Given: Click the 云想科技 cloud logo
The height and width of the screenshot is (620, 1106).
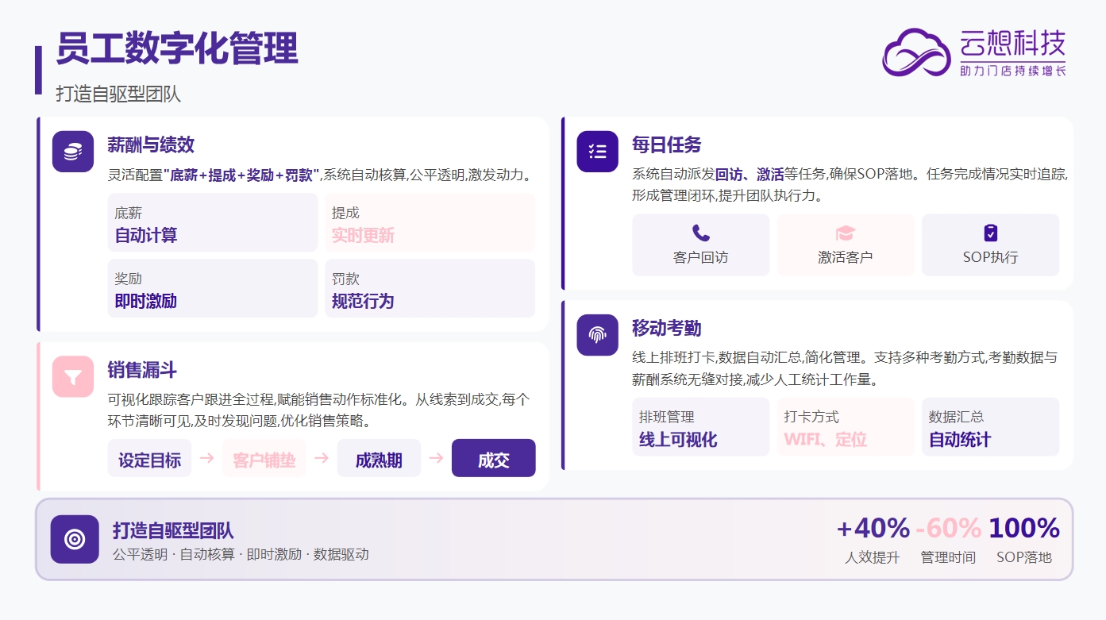Looking at the screenshot, I should [916, 52].
